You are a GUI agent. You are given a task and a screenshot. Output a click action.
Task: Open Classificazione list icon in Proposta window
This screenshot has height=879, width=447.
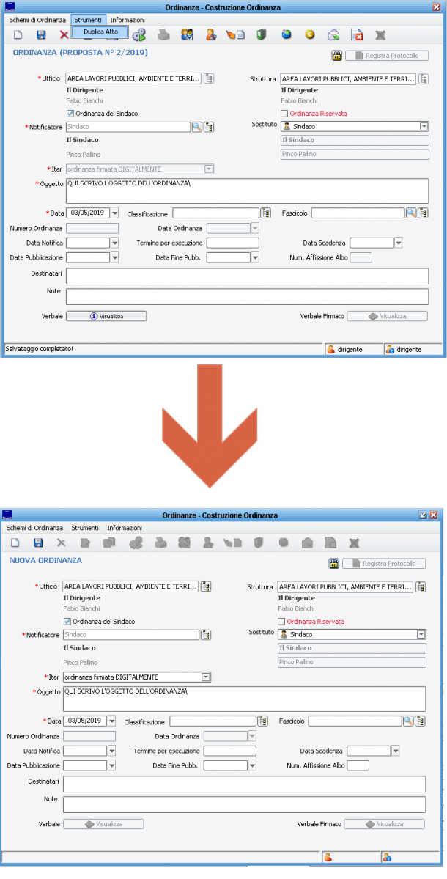pyautogui.click(x=265, y=213)
